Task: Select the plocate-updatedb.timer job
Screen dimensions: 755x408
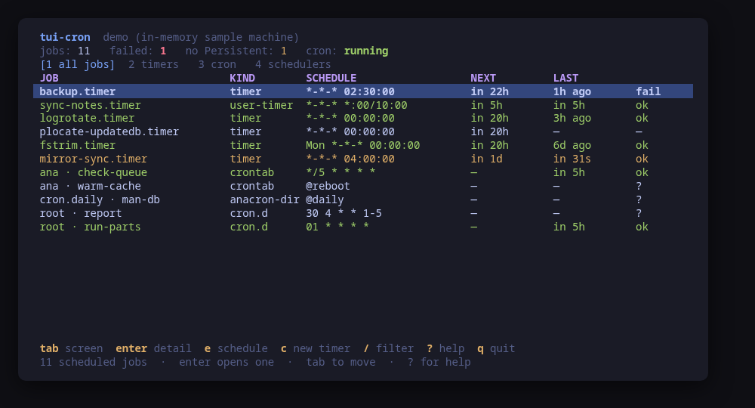Action: (363, 132)
